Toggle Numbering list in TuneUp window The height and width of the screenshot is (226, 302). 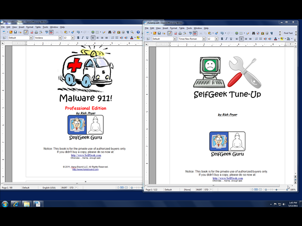pyautogui.click(x=256, y=39)
